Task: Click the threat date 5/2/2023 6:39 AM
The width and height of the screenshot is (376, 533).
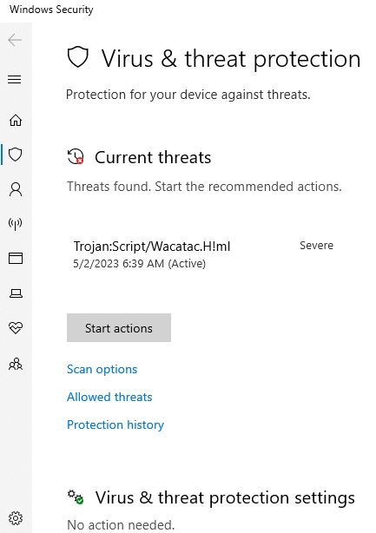Action: pos(119,263)
